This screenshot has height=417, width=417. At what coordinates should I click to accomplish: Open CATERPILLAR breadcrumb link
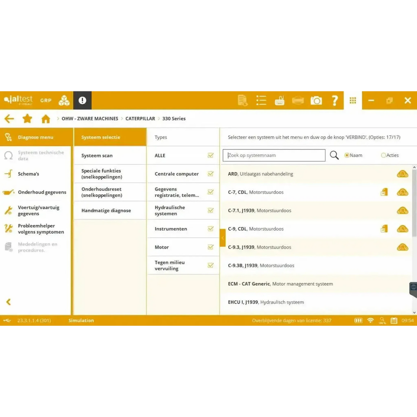pyautogui.click(x=140, y=119)
